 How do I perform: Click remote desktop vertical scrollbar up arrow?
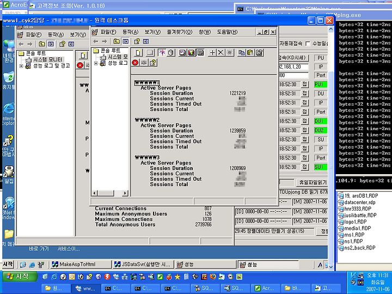[x=331, y=29]
